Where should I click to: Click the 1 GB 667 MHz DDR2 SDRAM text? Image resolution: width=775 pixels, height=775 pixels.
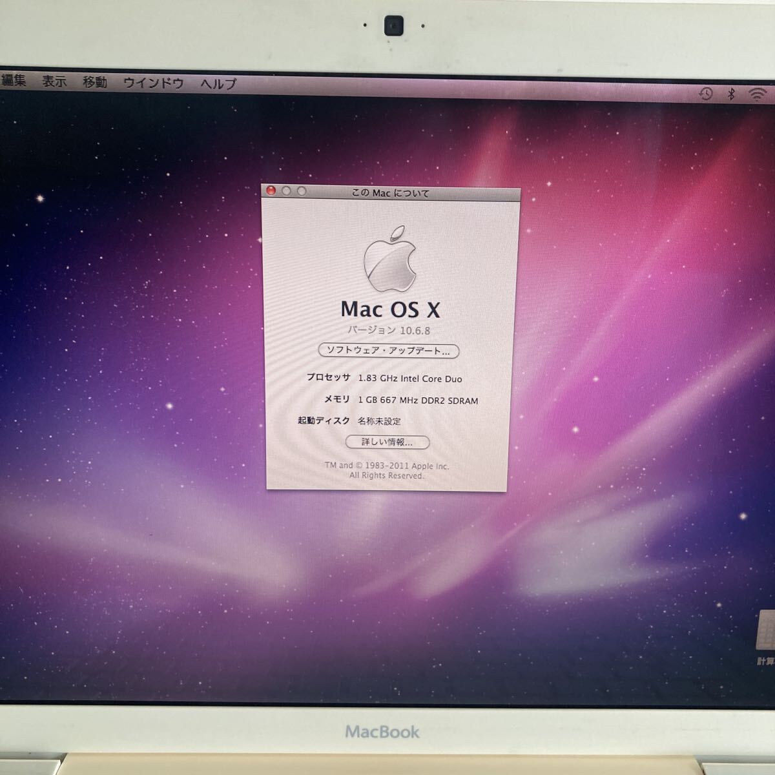pos(418,400)
